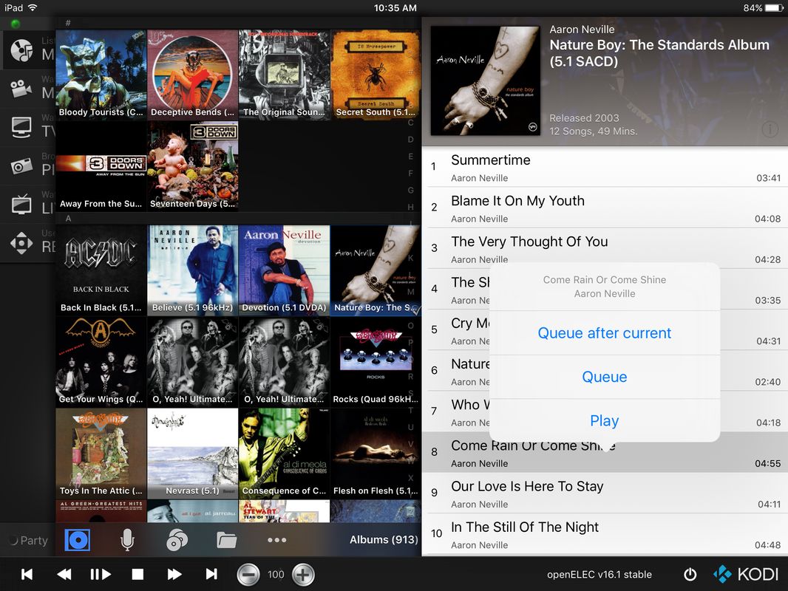Open the power options icon
This screenshot has width=788, height=591.
[x=690, y=574]
